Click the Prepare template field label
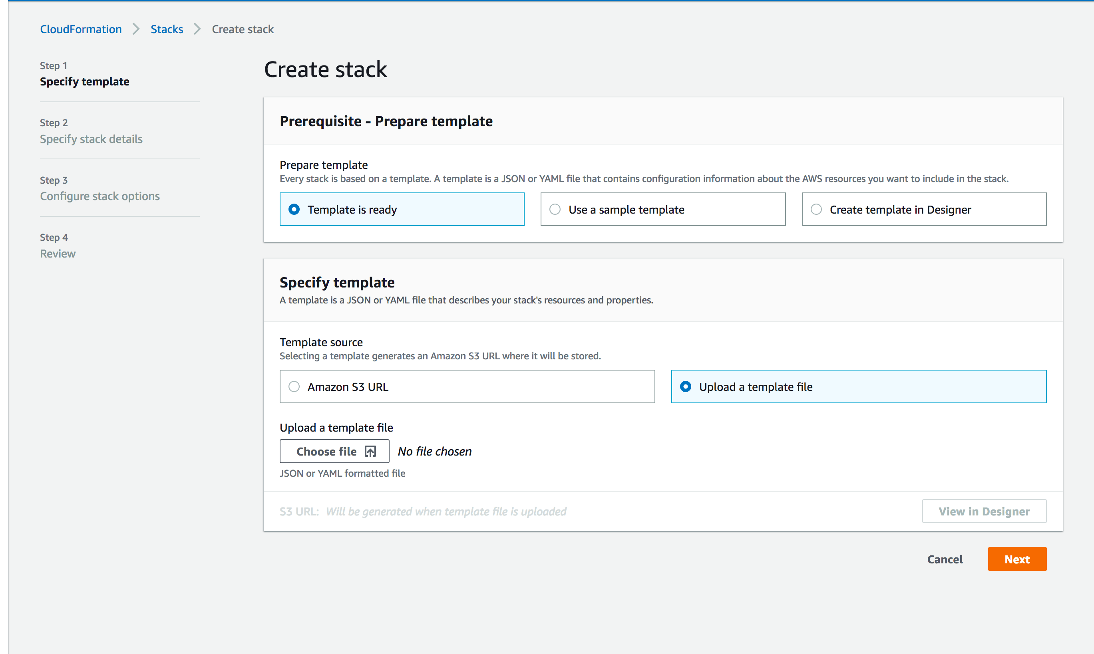This screenshot has height=654, width=1094. coord(324,165)
